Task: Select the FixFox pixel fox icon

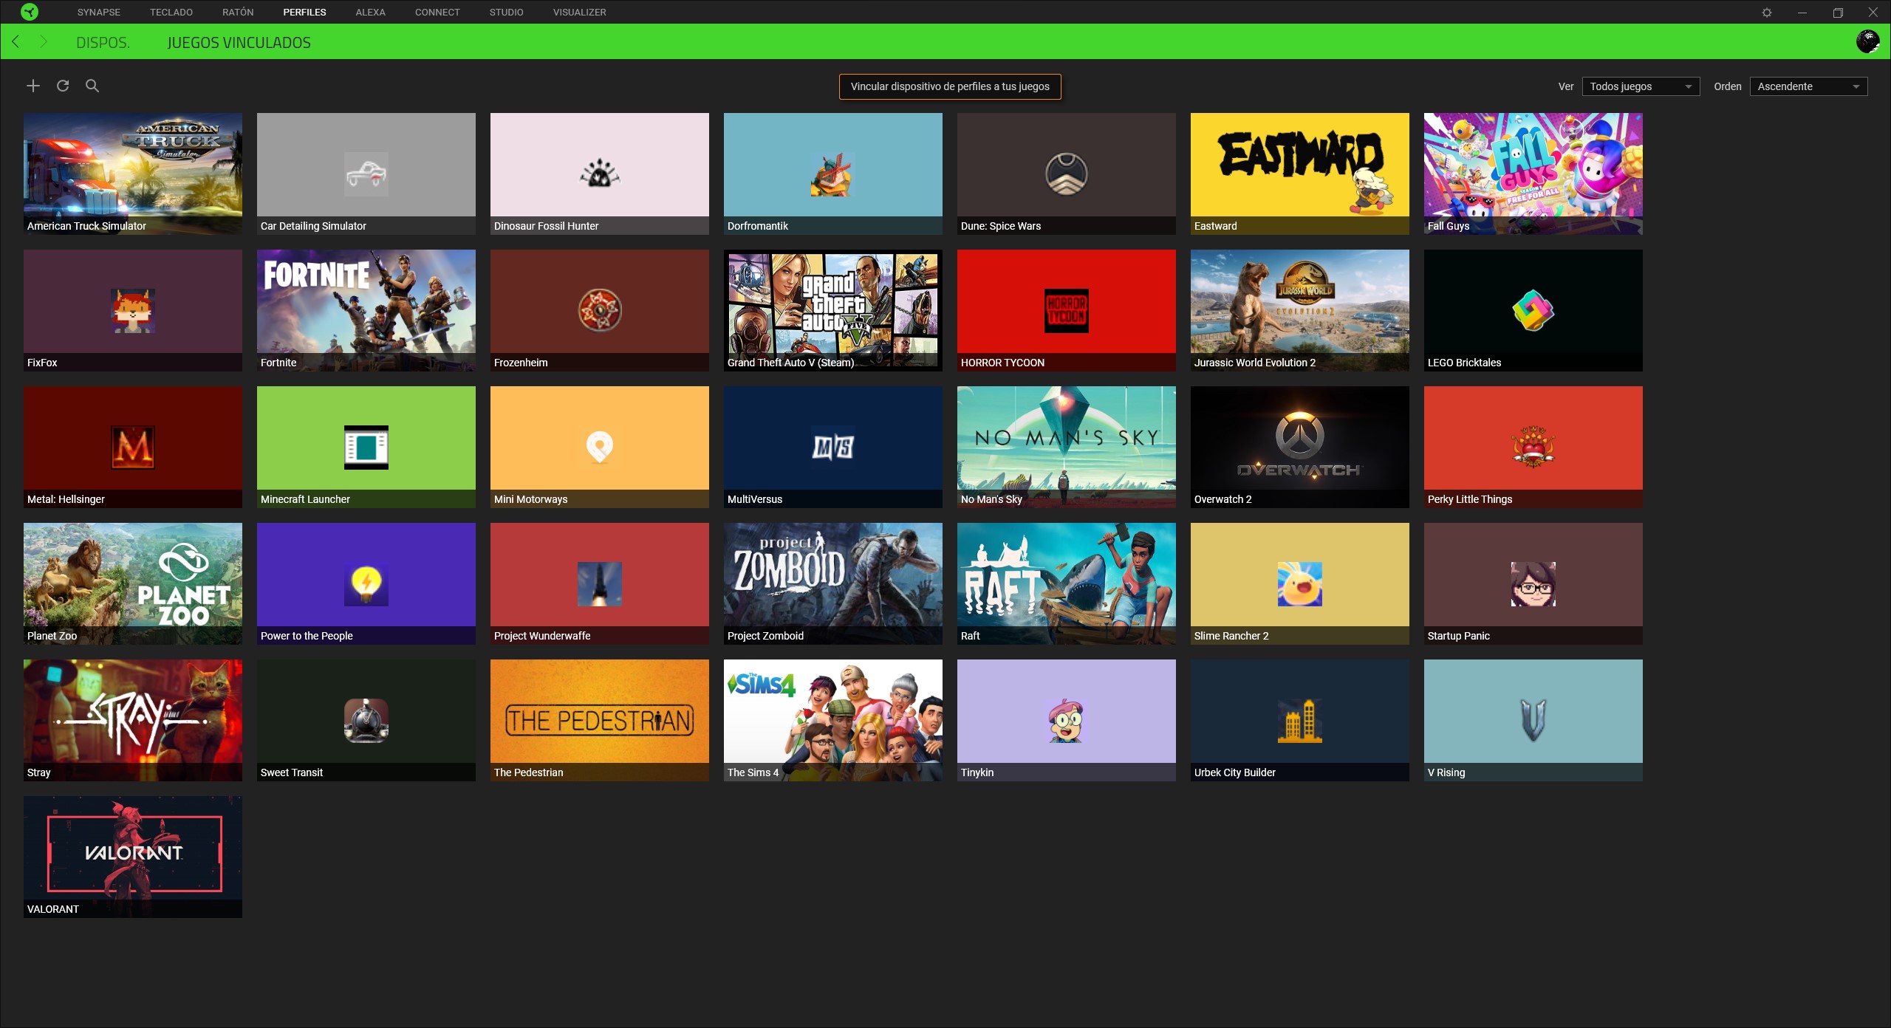Action: click(133, 311)
